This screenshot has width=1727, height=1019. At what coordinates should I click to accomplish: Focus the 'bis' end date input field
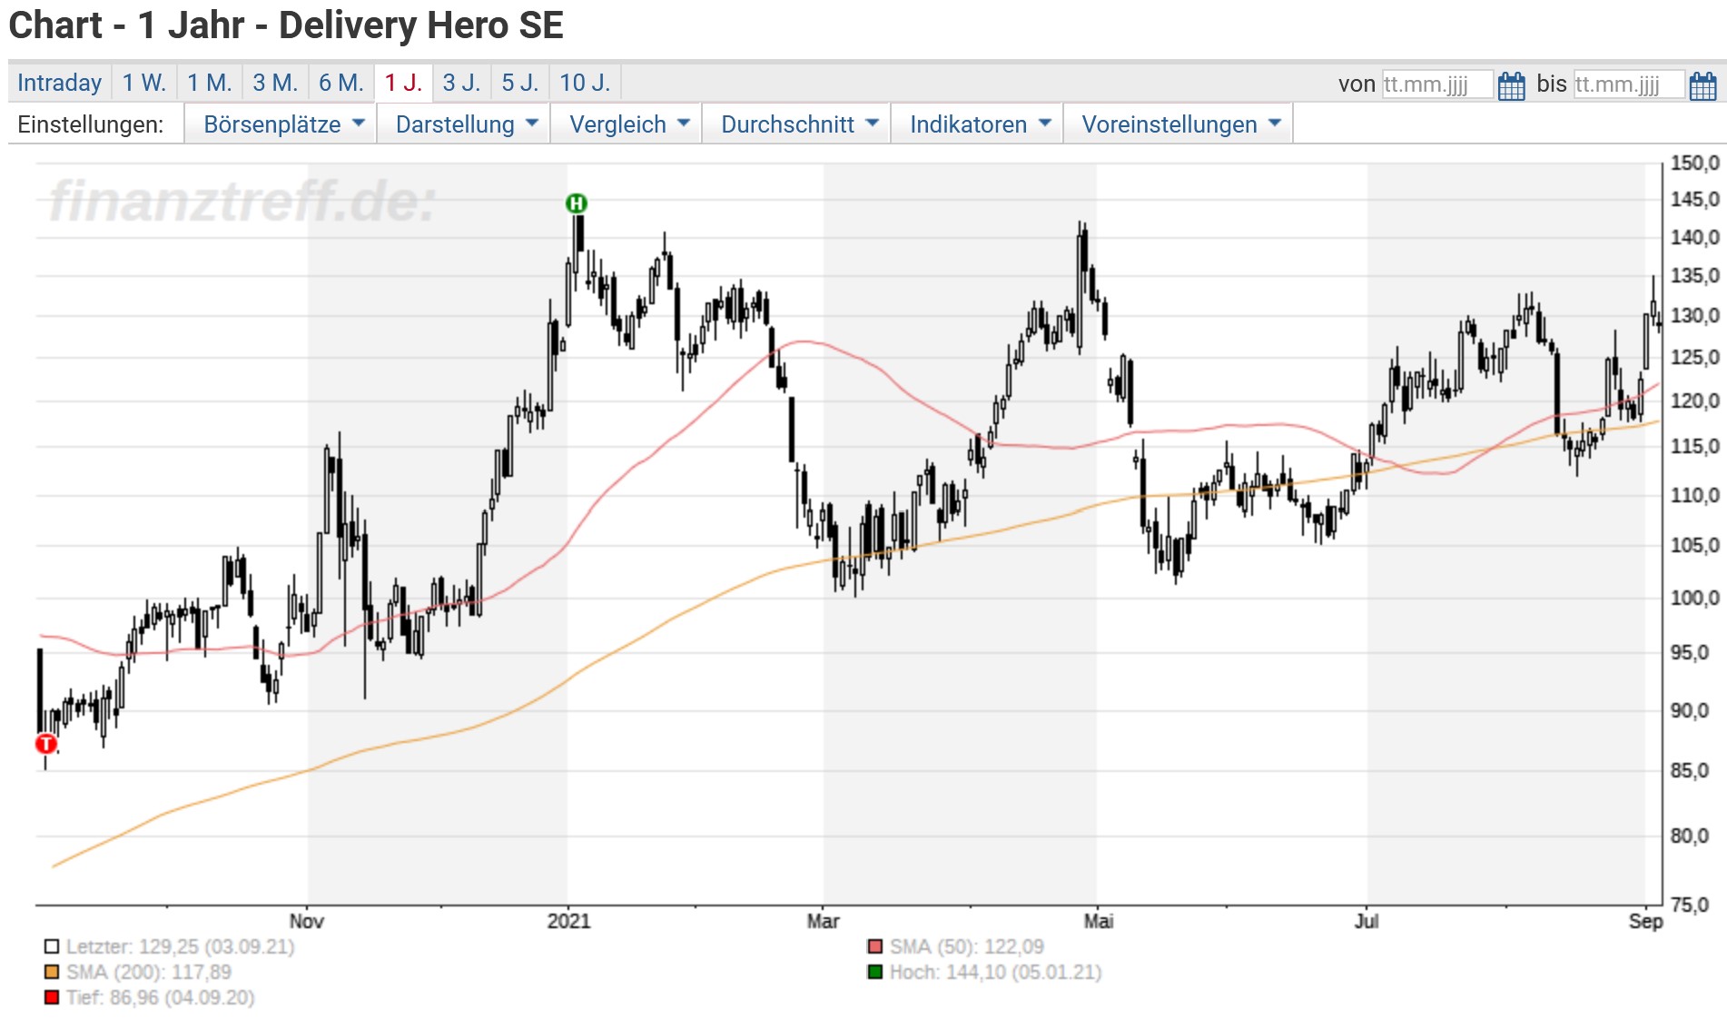pyautogui.click(x=1629, y=84)
